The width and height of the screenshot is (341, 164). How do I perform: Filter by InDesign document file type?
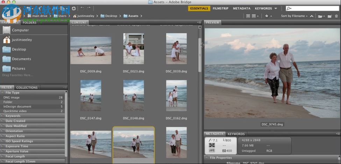32,106
